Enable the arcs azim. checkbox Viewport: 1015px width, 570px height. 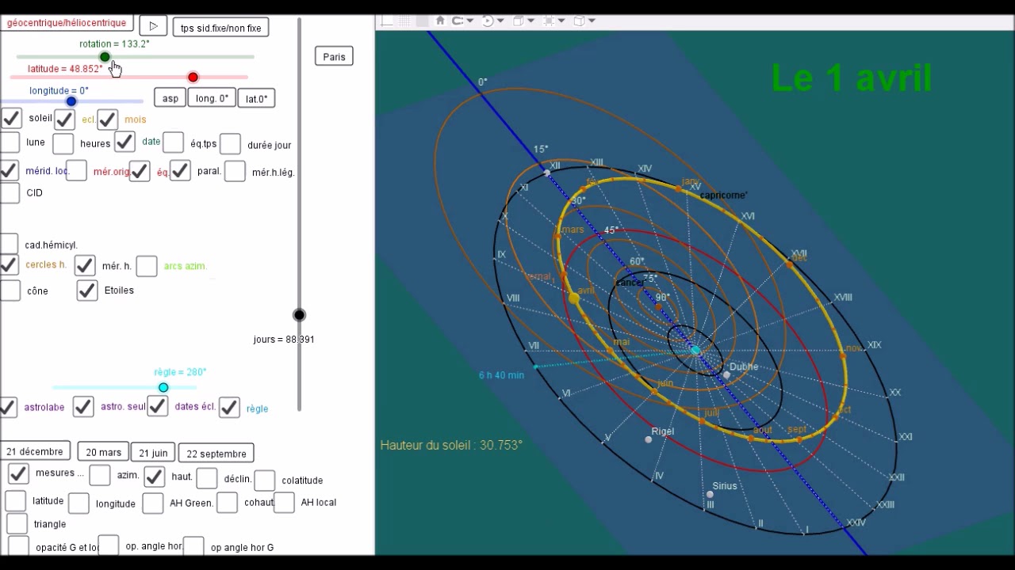point(147,266)
